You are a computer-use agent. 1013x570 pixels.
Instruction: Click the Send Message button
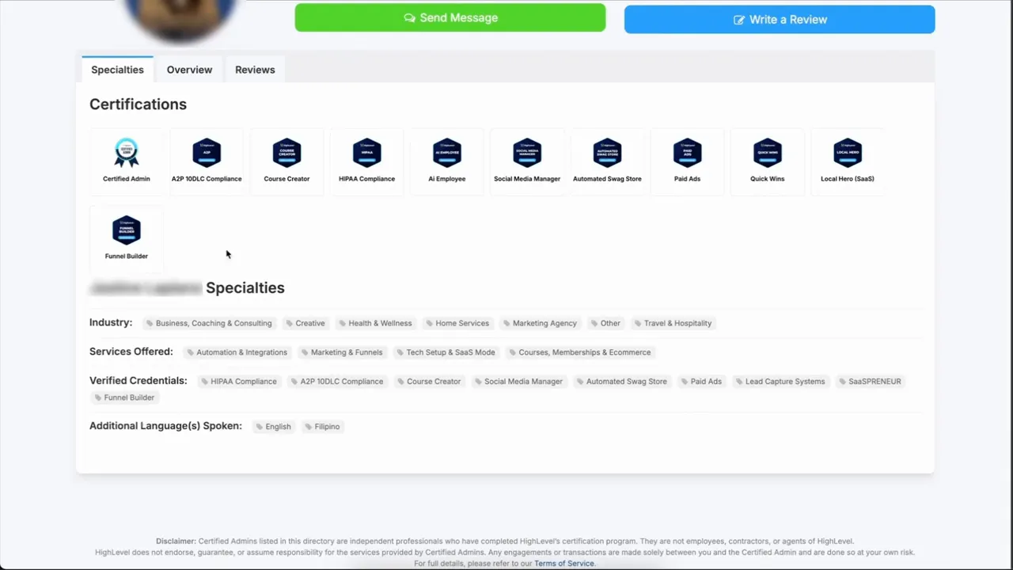[450, 17]
